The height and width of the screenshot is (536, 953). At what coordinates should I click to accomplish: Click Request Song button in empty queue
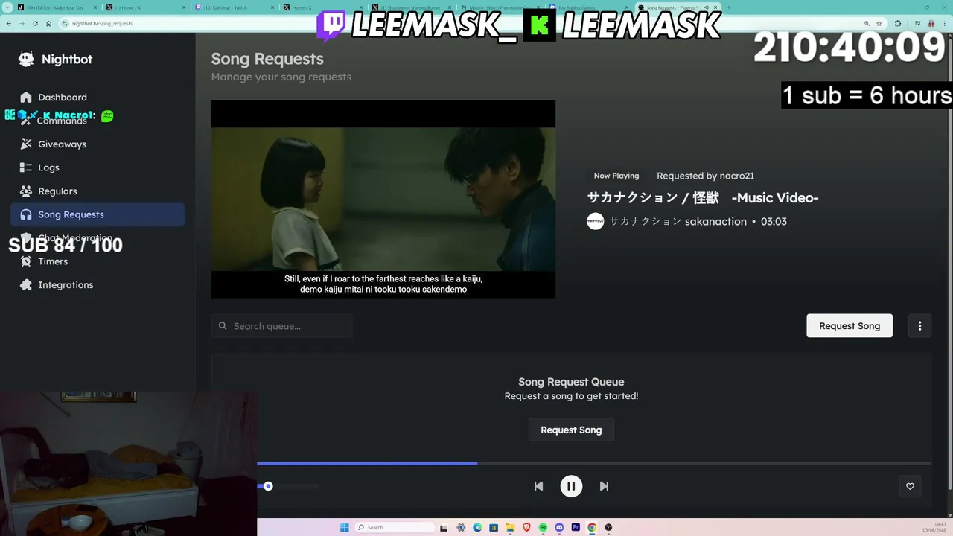click(x=571, y=430)
